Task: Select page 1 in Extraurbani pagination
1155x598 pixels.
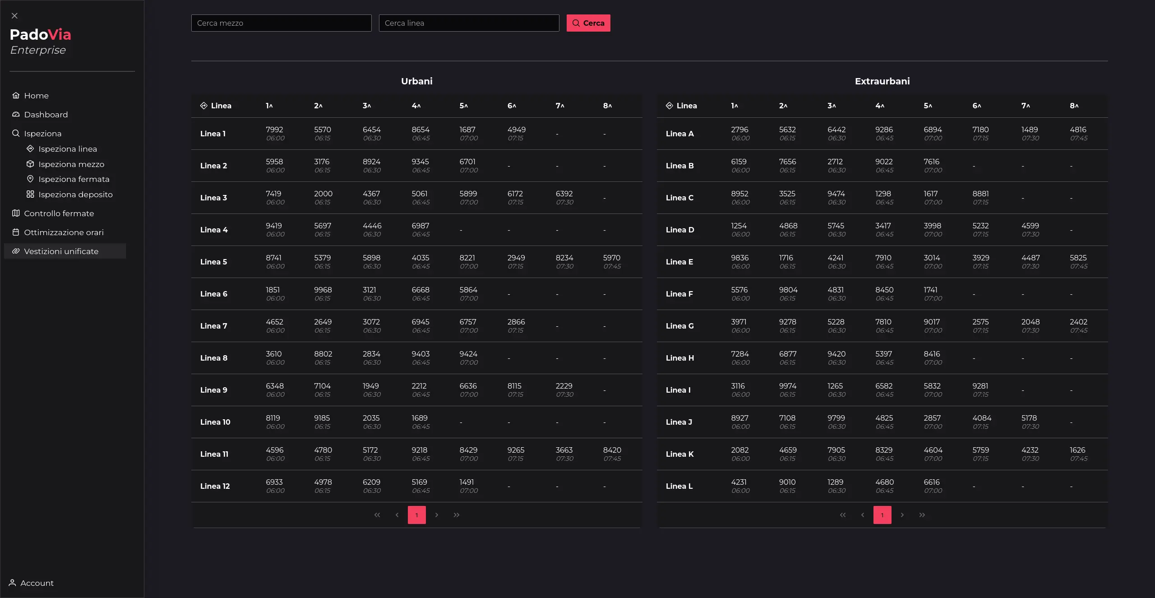Action: (x=882, y=515)
